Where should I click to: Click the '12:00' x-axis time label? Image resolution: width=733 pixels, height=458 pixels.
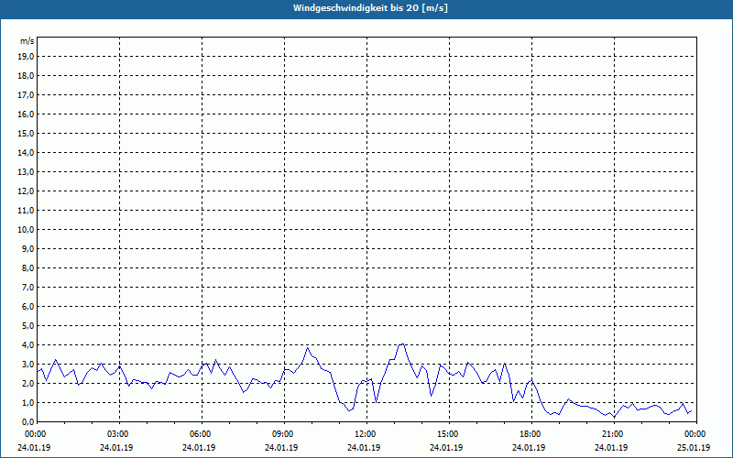click(364, 434)
